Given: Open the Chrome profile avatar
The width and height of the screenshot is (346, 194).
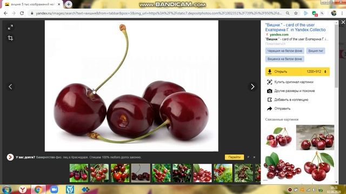Looking at the screenshot, I should pyautogui.click(x=334, y=13).
